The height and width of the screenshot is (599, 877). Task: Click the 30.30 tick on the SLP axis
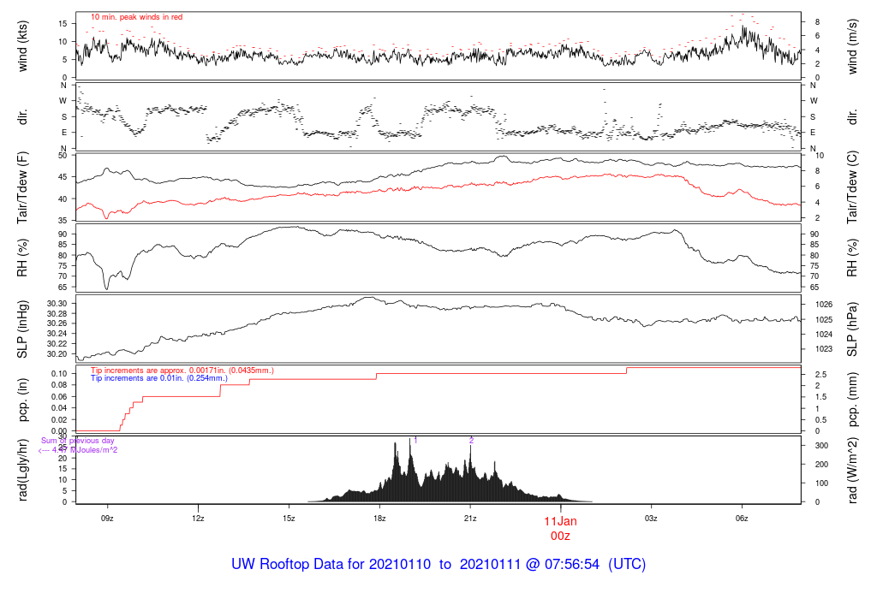pyautogui.click(x=57, y=304)
